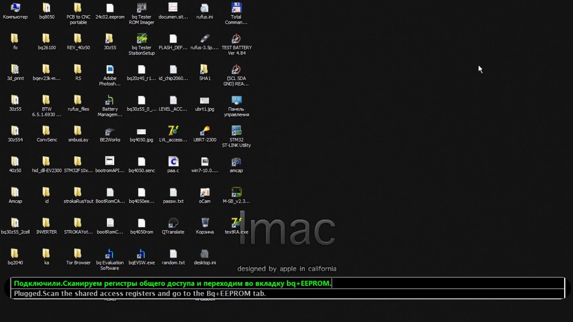The height and width of the screenshot is (322, 573).
Task: Open the 3d_print folder
Action: click(15, 72)
